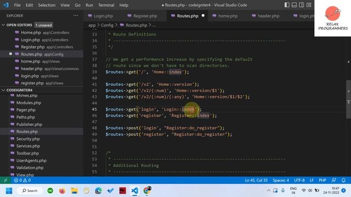This screenshot has height=197, width=351.
Task: Change line ending via LF entry
Action: coord(312,180)
